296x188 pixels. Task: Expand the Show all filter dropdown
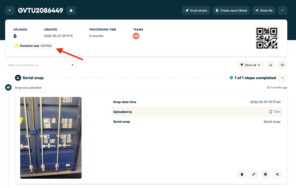(x=250, y=65)
